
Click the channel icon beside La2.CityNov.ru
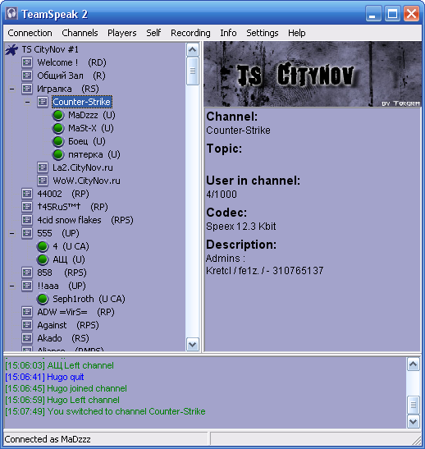43,167
